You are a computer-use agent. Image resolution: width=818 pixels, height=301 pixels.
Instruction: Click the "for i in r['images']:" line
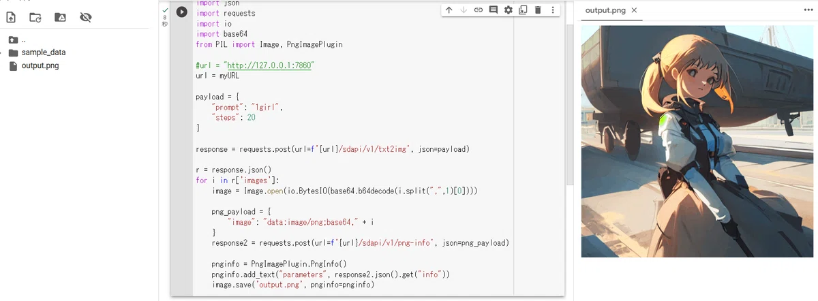tap(237, 180)
